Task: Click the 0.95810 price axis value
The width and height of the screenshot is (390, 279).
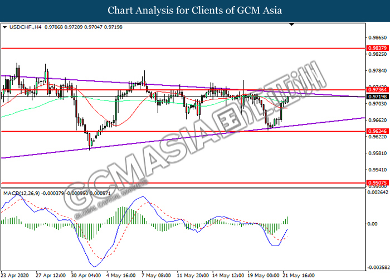Action: pos(378,153)
